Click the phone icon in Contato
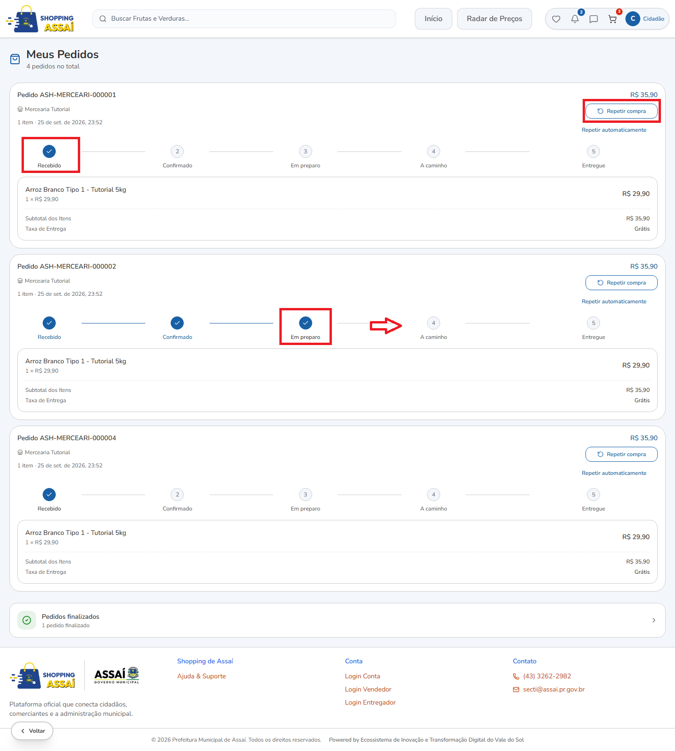Viewport: 675px width, 751px height. coord(516,676)
